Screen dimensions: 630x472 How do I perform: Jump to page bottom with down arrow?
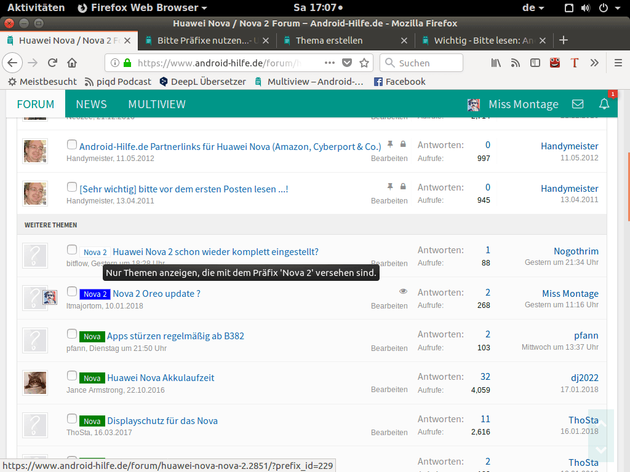[600, 449]
